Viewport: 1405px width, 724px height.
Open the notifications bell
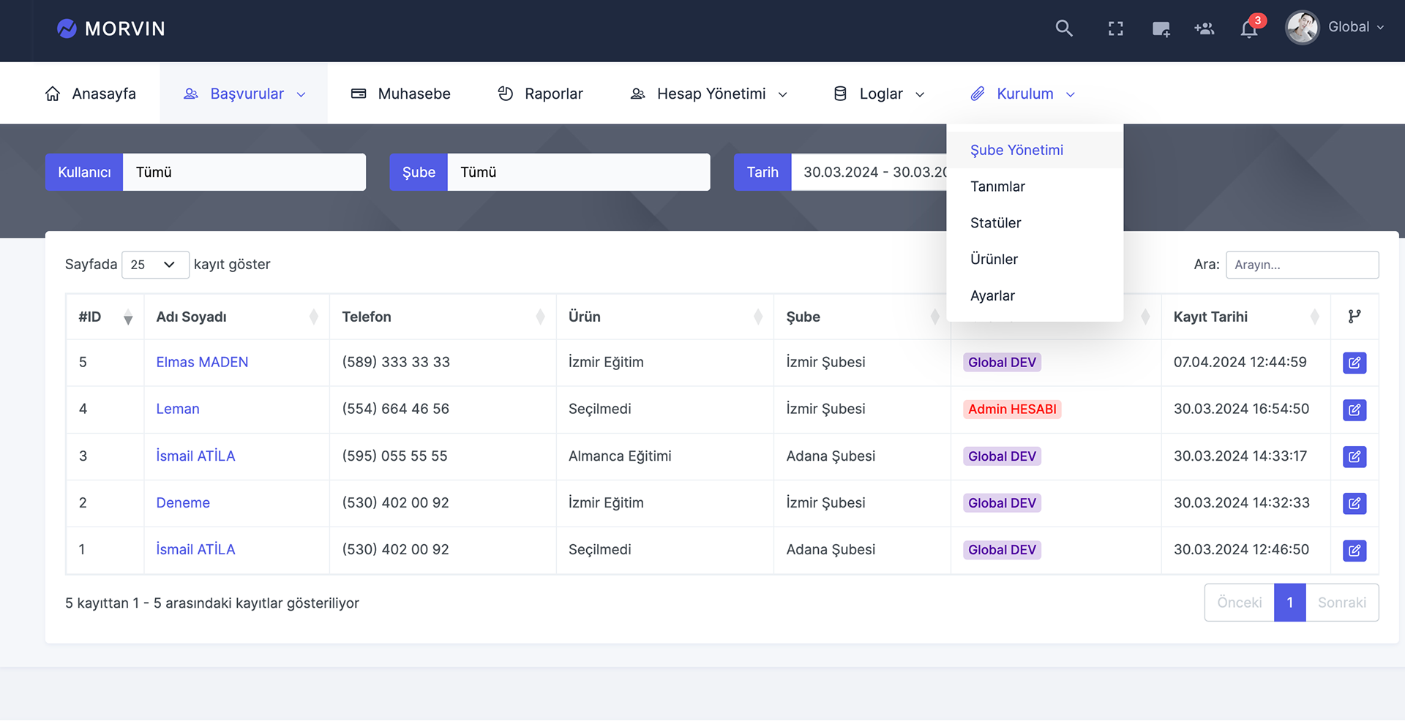pos(1249,29)
